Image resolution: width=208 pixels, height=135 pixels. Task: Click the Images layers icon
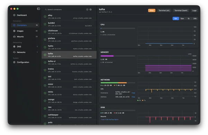[x=14, y=31]
